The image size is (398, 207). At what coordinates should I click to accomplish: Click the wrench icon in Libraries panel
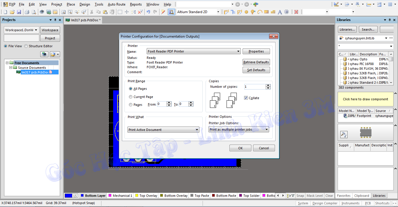(x=344, y=134)
